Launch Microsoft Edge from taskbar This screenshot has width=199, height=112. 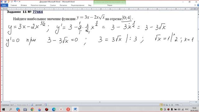(54, 109)
